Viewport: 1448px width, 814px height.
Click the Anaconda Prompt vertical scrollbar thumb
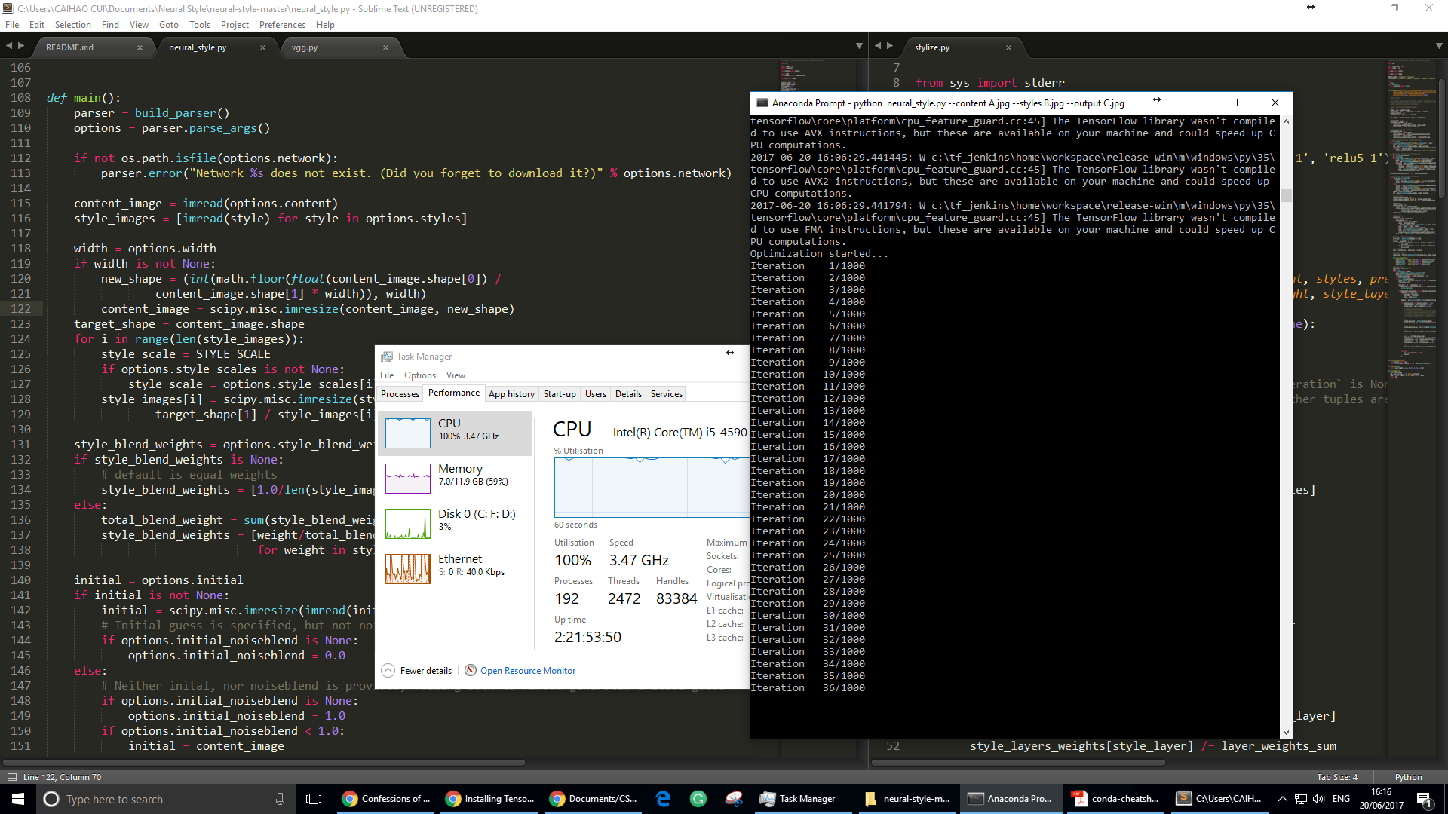click(x=1286, y=196)
